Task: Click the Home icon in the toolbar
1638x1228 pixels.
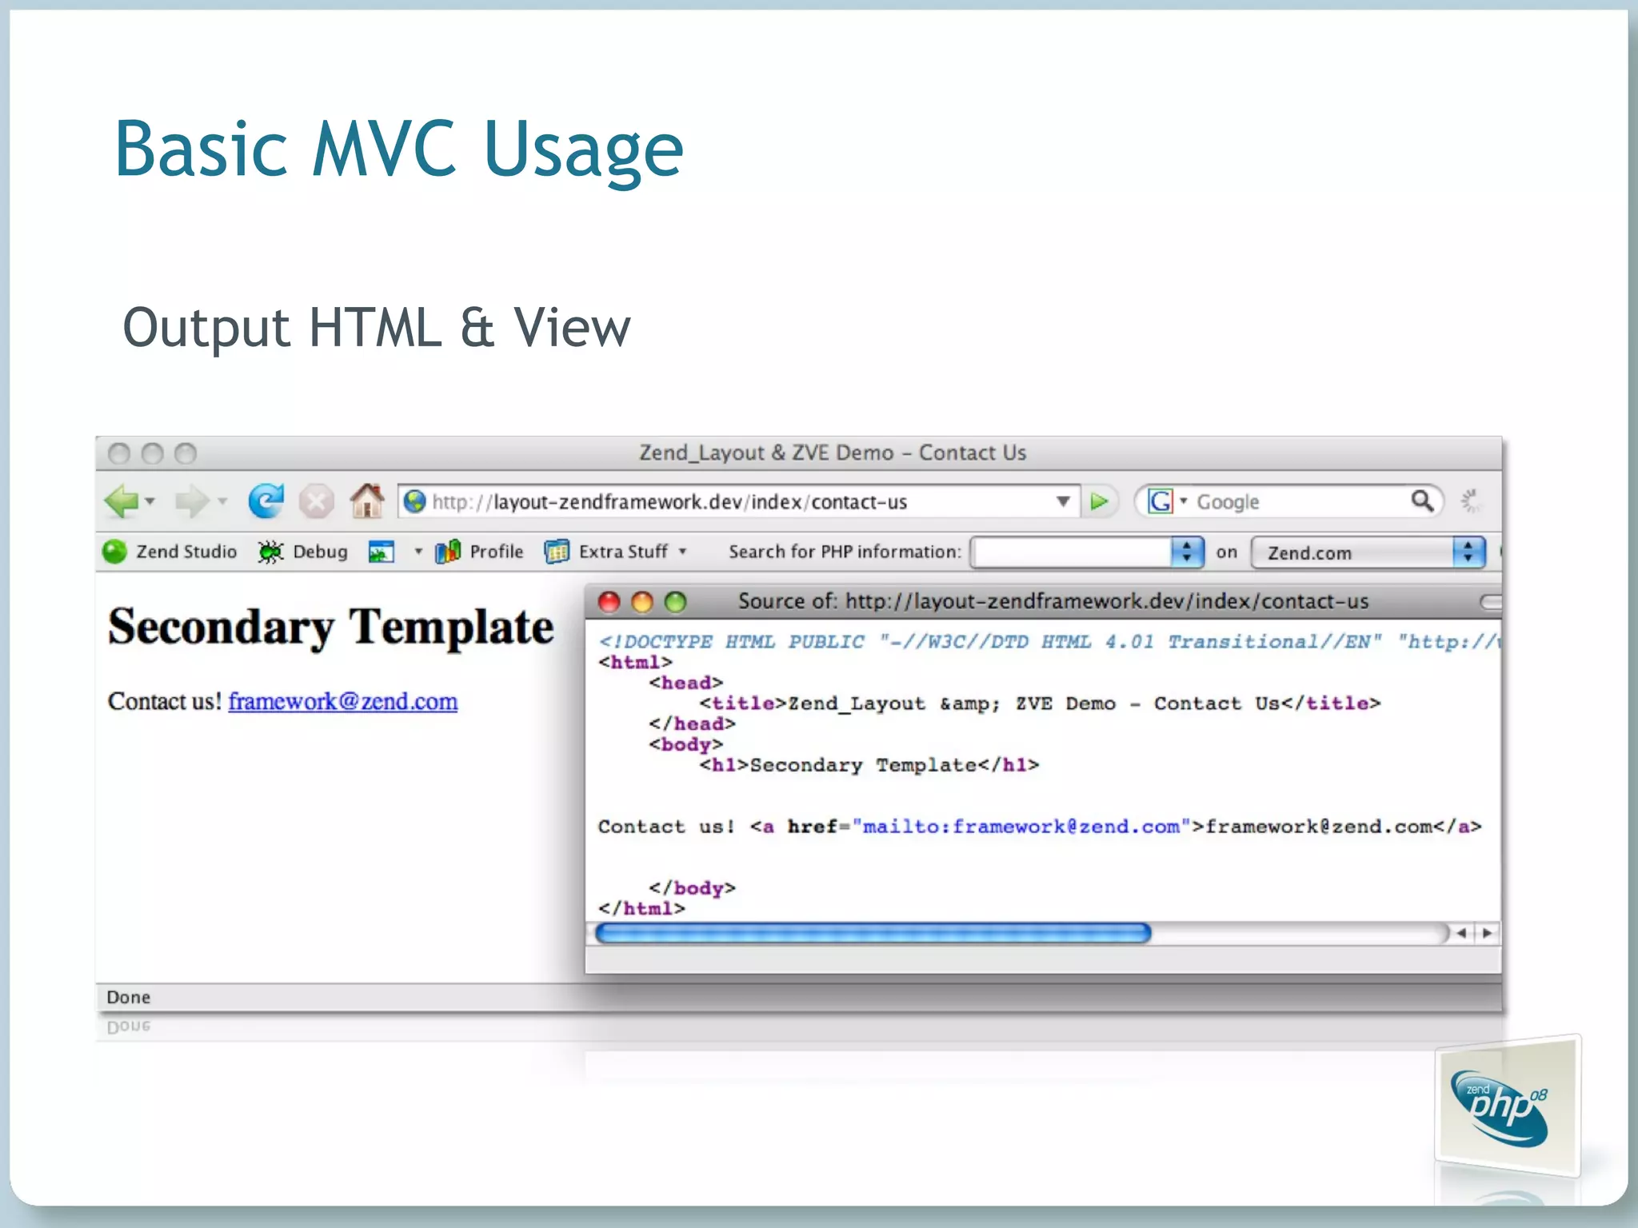Action: click(x=367, y=500)
